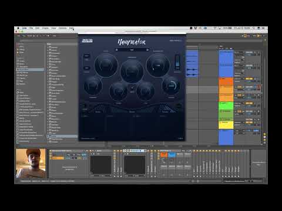Toggle the yellow track's activator button

pyautogui.click(x=249, y=122)
